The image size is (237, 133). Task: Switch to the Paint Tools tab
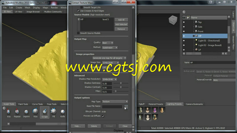click(x=23, y=104)
